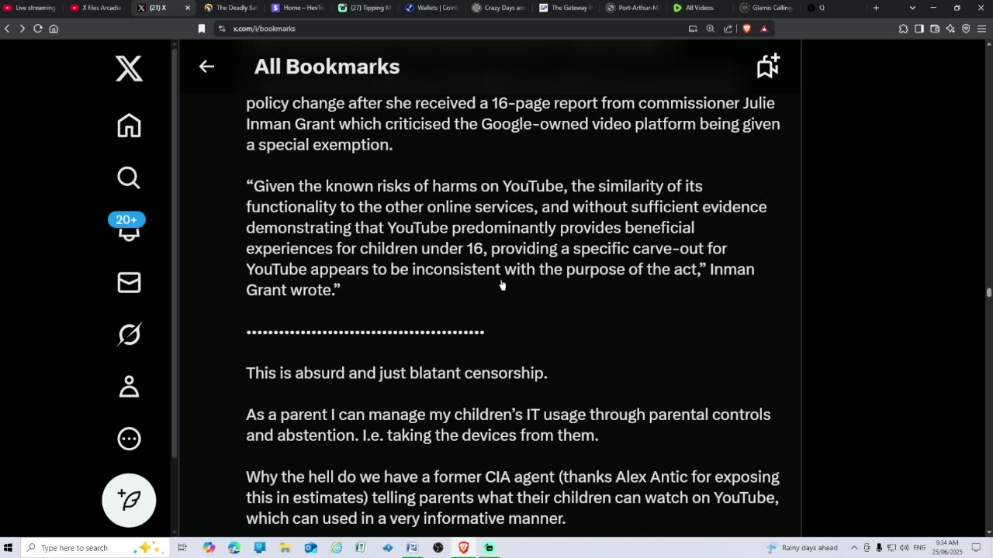
Task: Click the browser Home button
Action: tap(54, 29)
